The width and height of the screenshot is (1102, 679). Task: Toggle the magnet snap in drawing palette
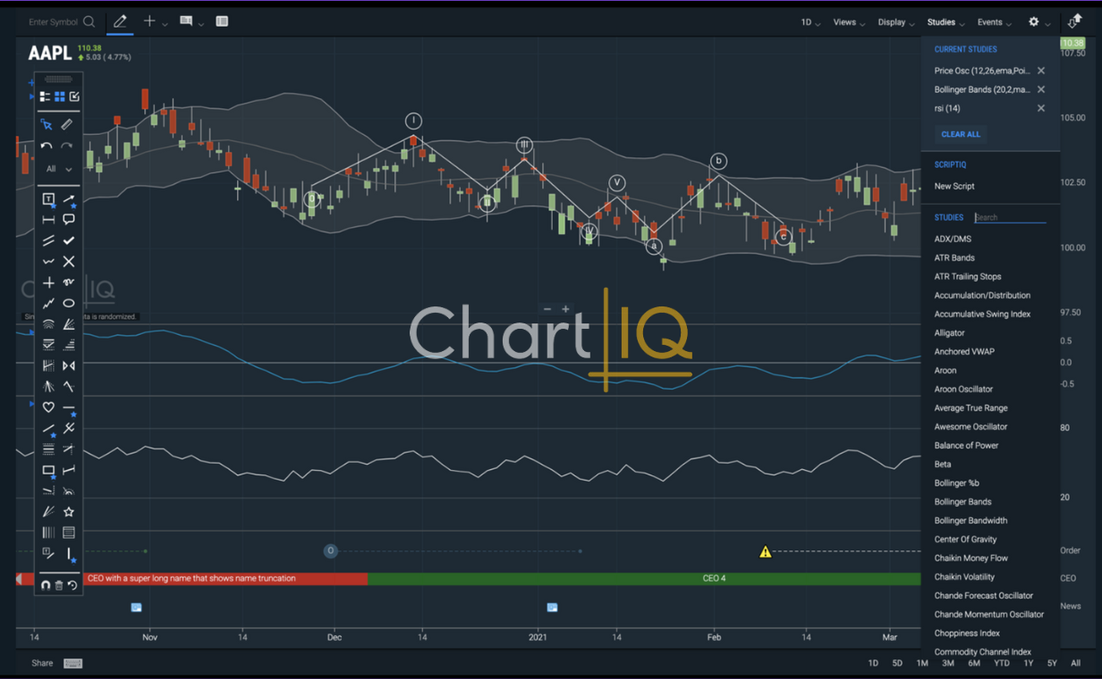(x=46, y=585)
